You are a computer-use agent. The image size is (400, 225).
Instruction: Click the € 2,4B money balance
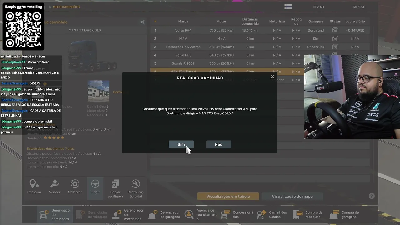pyautogui.click(x=318, y=7)
